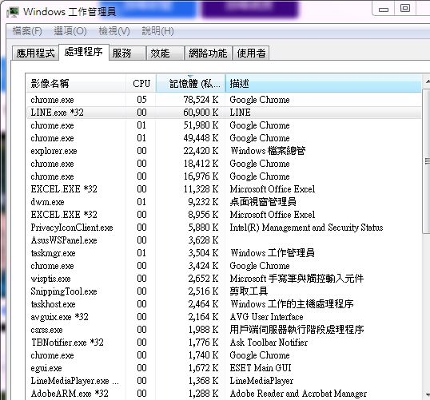The height and width of the screenshot is (400, 430).
Task: Switch to the 網路功能 tab
Action: pyautogui.click(x=208, y=53)
